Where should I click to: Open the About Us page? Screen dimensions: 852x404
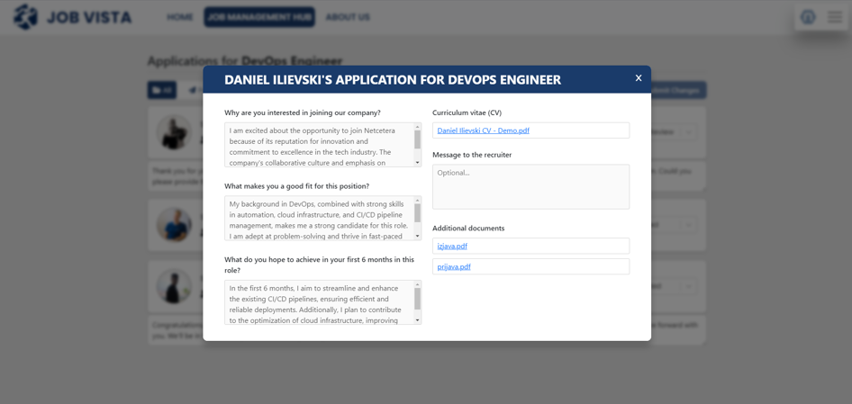point(348,17)
